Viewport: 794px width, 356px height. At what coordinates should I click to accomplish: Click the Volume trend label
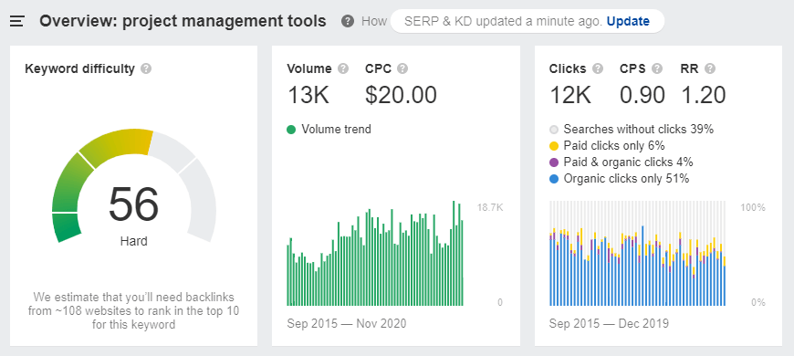coord(336,130)
